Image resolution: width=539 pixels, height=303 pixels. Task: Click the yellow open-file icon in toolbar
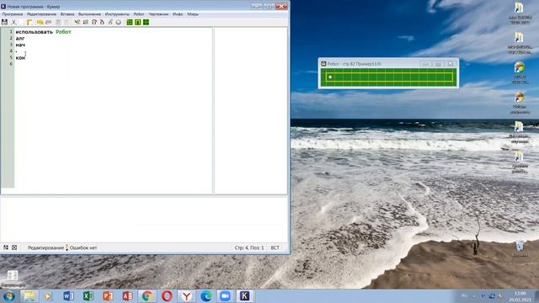tap(29, 22)
